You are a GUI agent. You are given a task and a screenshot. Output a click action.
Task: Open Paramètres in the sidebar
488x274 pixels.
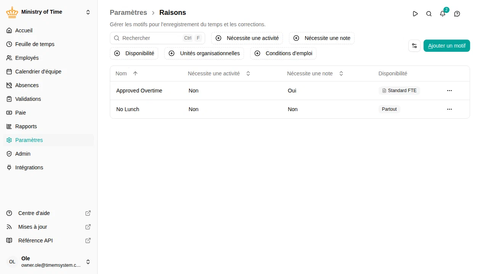point(48,140)
